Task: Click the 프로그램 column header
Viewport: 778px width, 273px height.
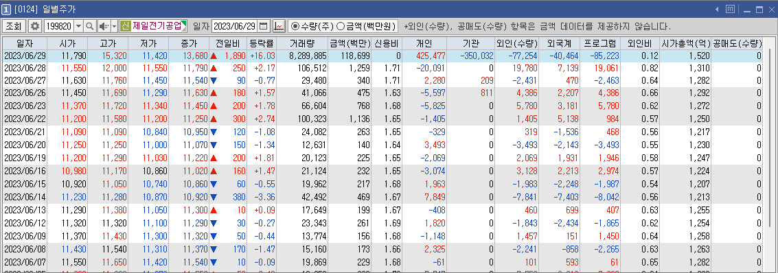Action: click(600, 43)
